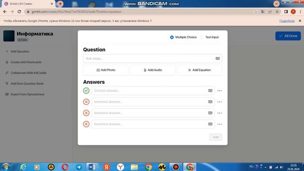Click the kit cover thumbnail next to Информатика
Image resolution: width=304 pixels, height=171 pixels.
pyautogui.click(x=9, y=36)
